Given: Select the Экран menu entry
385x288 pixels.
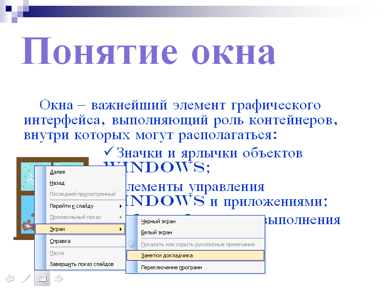Looking at the screenshot, I should coord(80,229).
